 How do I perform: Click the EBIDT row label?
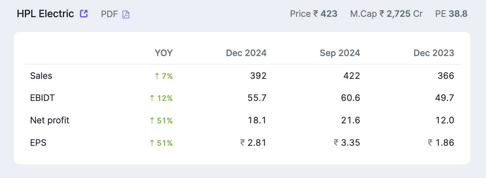pos(43,98)
